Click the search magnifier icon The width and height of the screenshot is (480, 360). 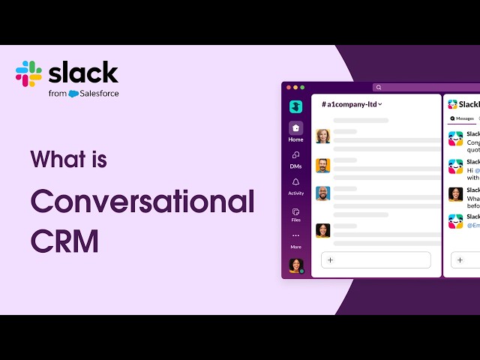(379, 88)
